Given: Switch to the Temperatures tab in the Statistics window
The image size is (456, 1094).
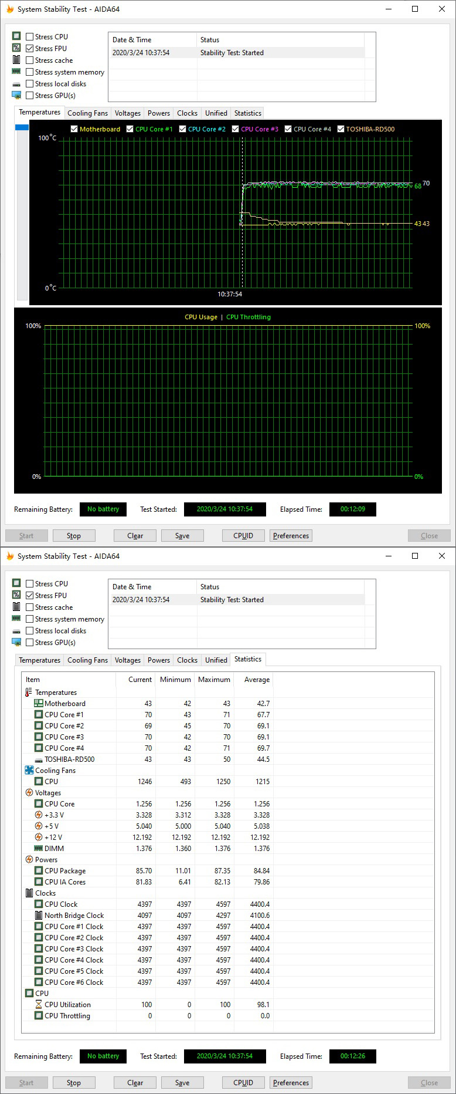Looking at the screenshot, I should pos(39,660).
